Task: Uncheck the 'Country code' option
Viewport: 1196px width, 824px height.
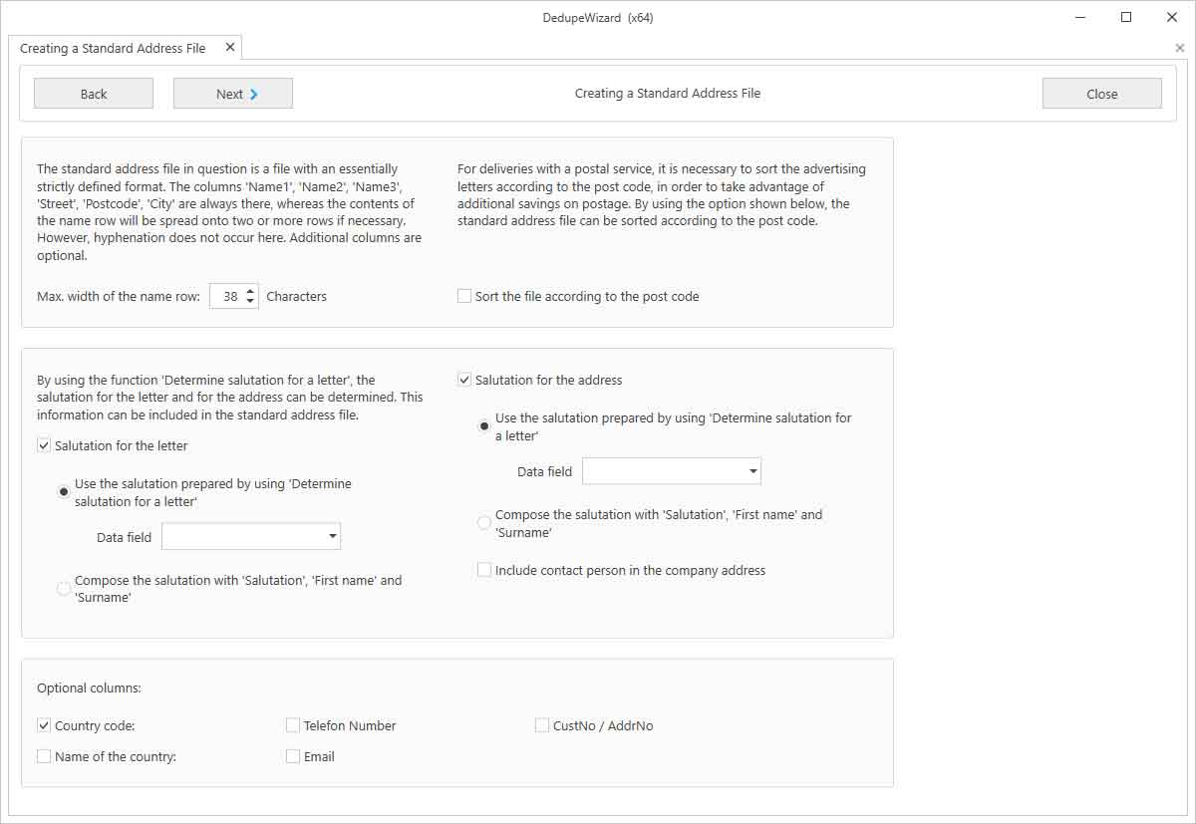Action: point(44,725)
